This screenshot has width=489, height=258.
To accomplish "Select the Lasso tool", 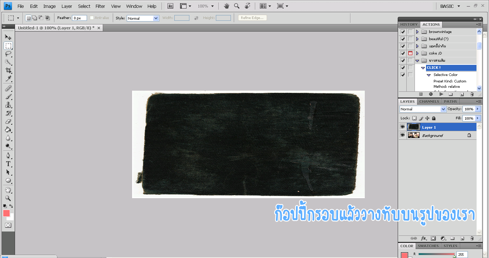I will [x=8, y=54].
